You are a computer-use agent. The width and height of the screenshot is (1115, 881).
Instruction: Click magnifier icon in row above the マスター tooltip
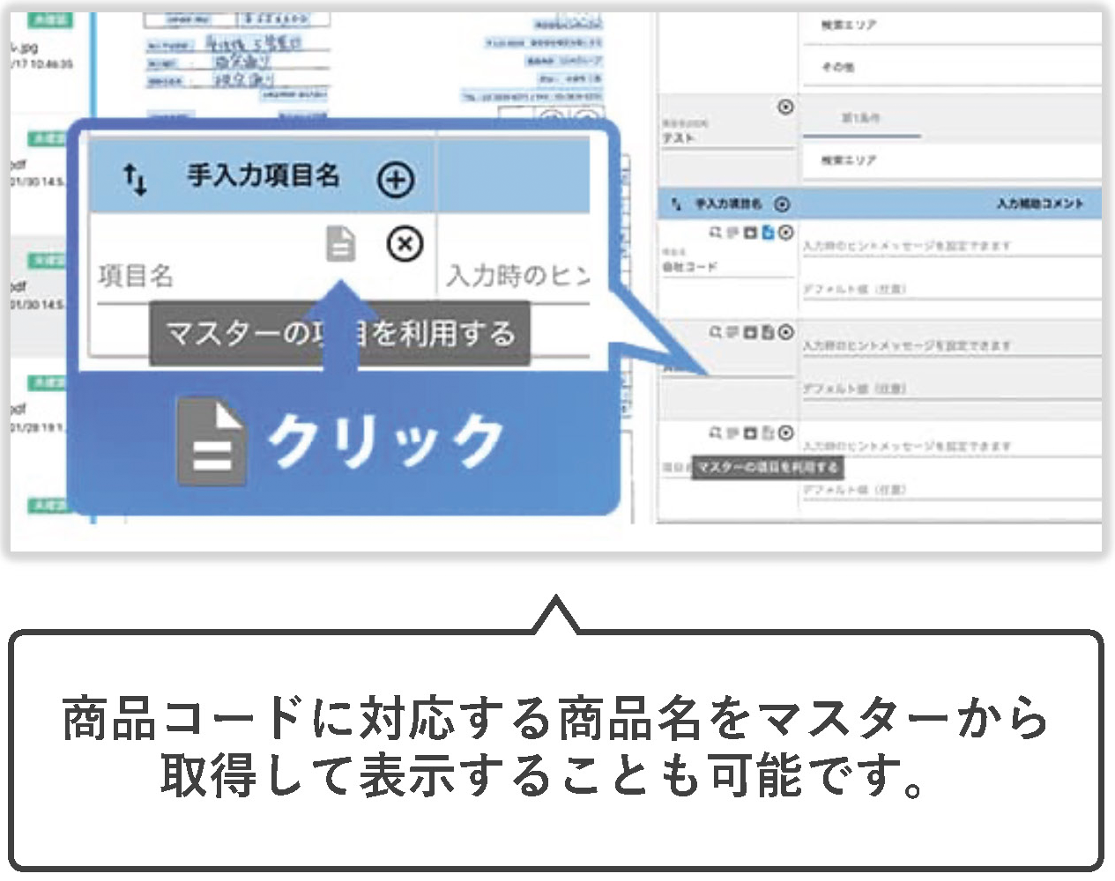[715, 433]
